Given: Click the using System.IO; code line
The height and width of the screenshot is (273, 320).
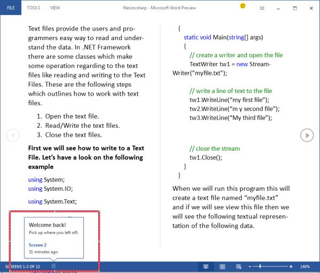Looking at the screenshot, I should 51,189.
